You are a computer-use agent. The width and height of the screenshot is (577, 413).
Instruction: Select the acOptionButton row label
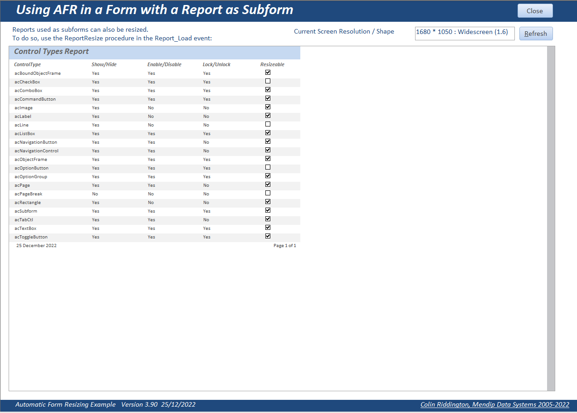(31, 168)
